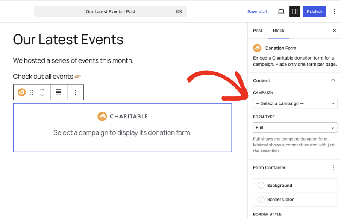Click the Content panel heading
This screenshot has width=341, height=218.
(x=262, y=80)
